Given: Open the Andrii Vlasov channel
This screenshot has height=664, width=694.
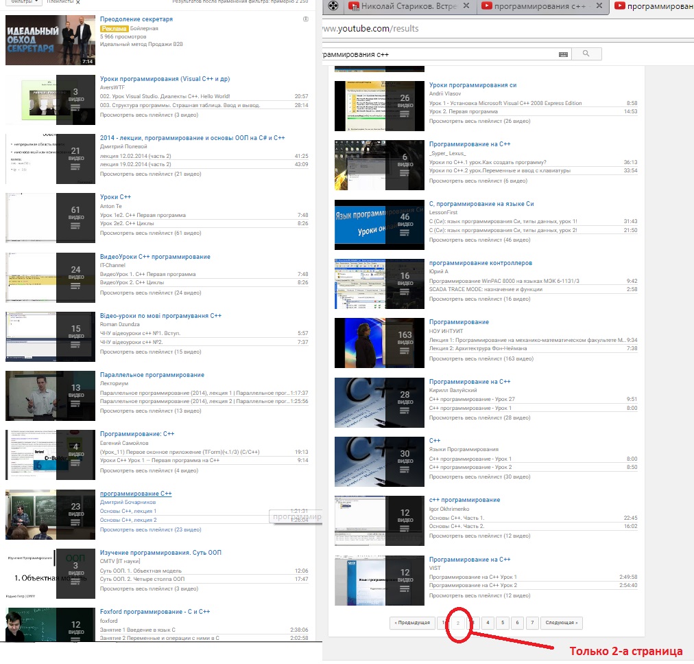Looking at the screenshot, I should click(445, 94).
